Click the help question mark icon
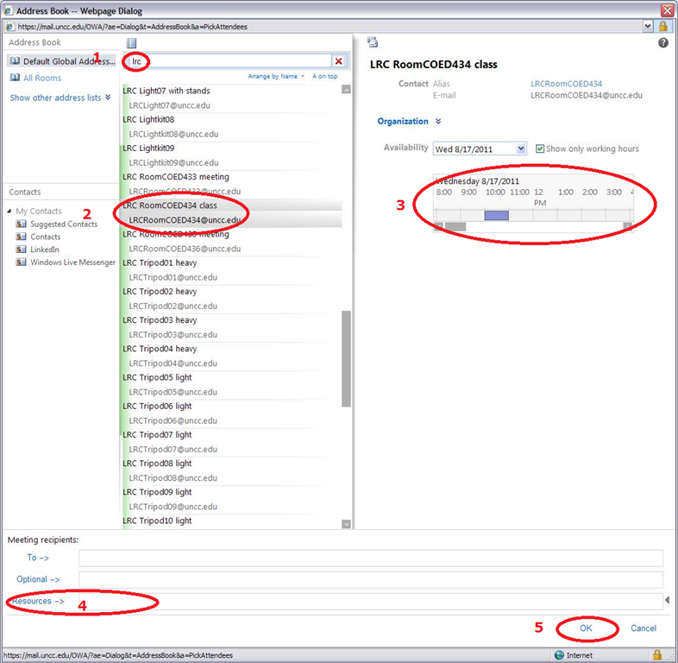This screenshot has height=663, width=678. pyautogui.click(x=663, y=42)
